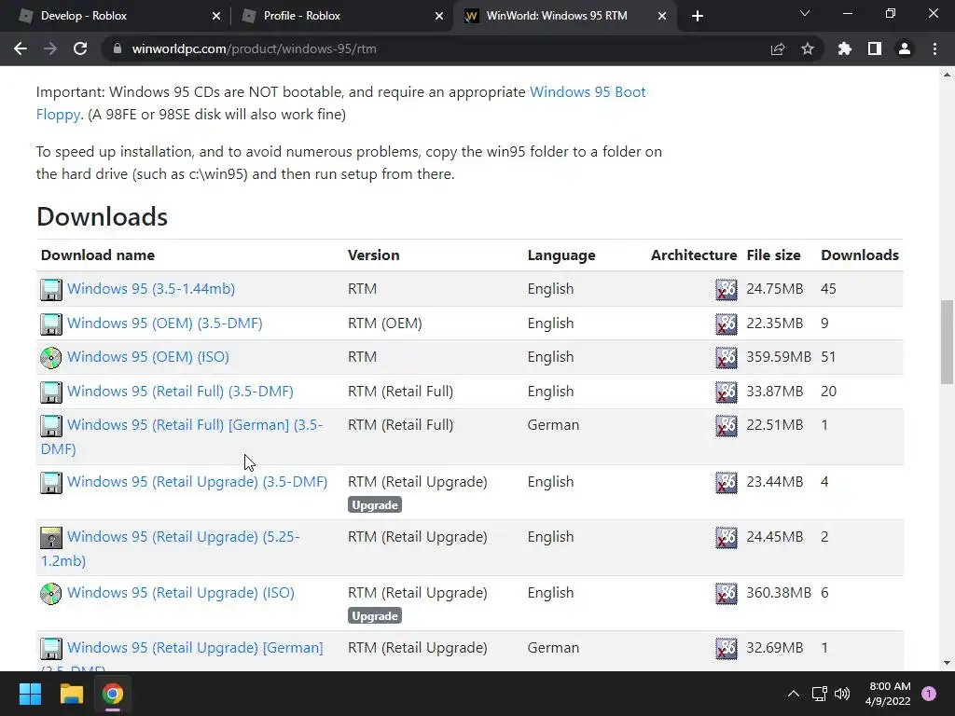Click the Downloads column header
This screenshot has height=716, width=955.
coord(859,255)
